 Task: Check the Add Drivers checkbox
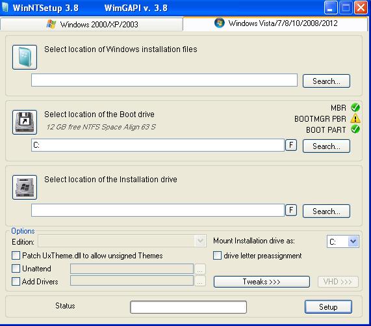[16, 282]
